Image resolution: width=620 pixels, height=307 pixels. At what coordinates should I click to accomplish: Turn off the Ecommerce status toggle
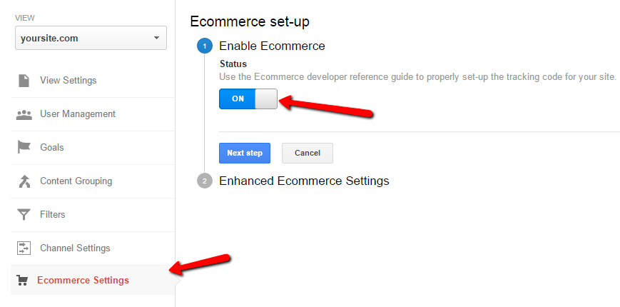(x=248, y=99)
